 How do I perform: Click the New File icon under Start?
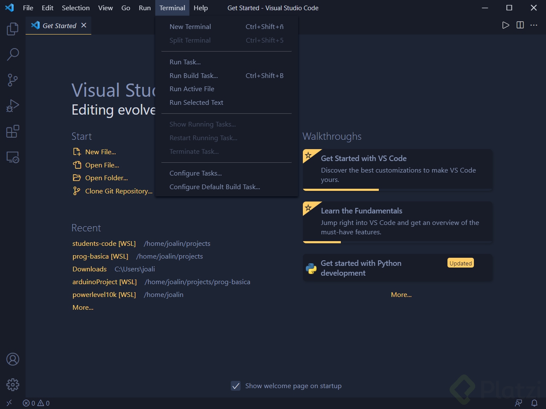[77, 152]
